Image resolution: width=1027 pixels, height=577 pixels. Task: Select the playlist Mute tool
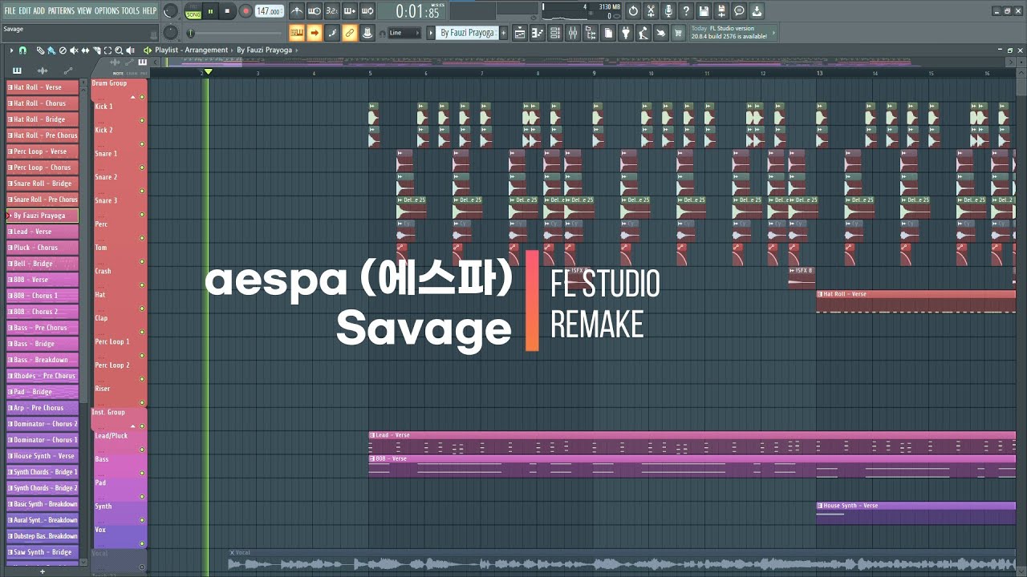(74, 50)
